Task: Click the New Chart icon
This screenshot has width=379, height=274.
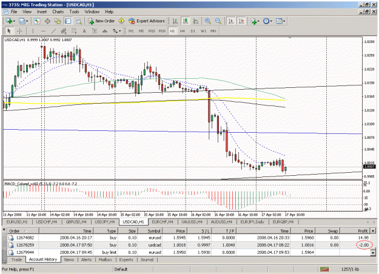Action: pyautogui.click(x=9, y=21)
